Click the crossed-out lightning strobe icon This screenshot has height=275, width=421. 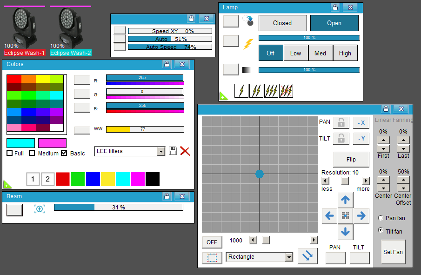[286, 90]
